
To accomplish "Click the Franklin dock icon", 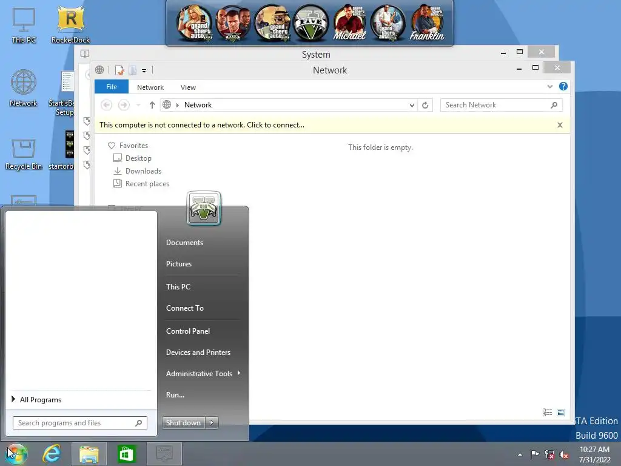I will 427,23.
